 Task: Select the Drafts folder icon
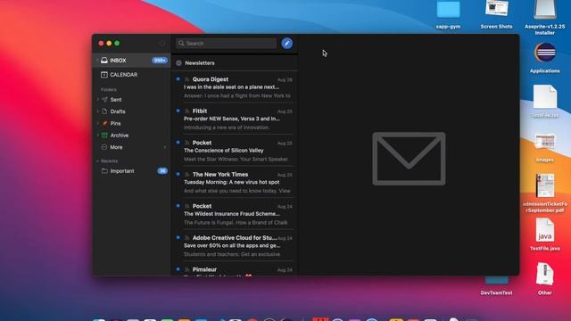click(x=104, y=111)
